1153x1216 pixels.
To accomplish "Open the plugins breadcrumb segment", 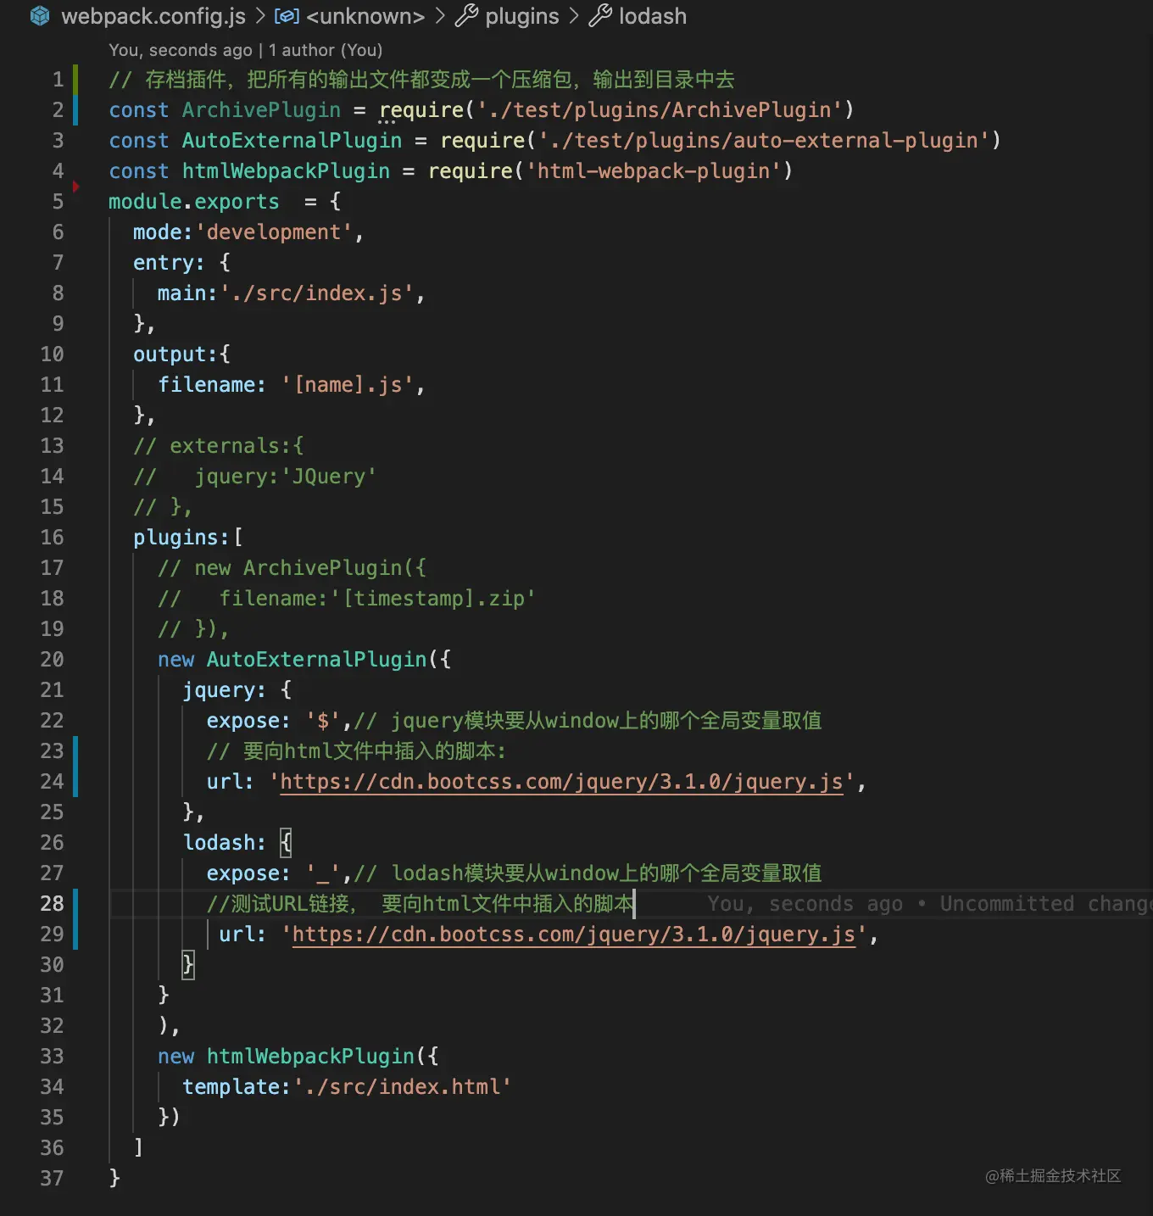I will coord(522,16).
